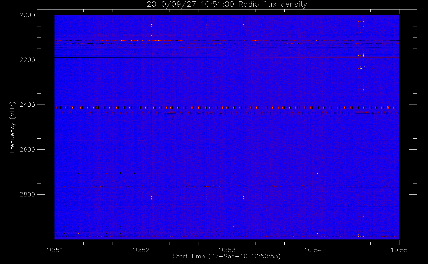Click the 2000 frequency tick label
This screenshot has height=264, width=428.
[x=27, y=15]
